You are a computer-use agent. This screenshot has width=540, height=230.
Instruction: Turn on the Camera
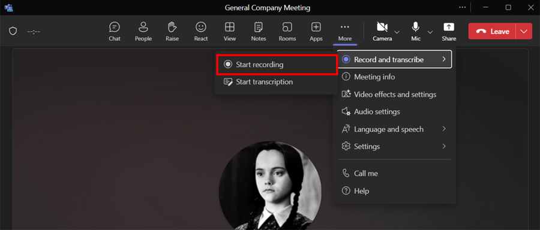click(x=382, y=31)
